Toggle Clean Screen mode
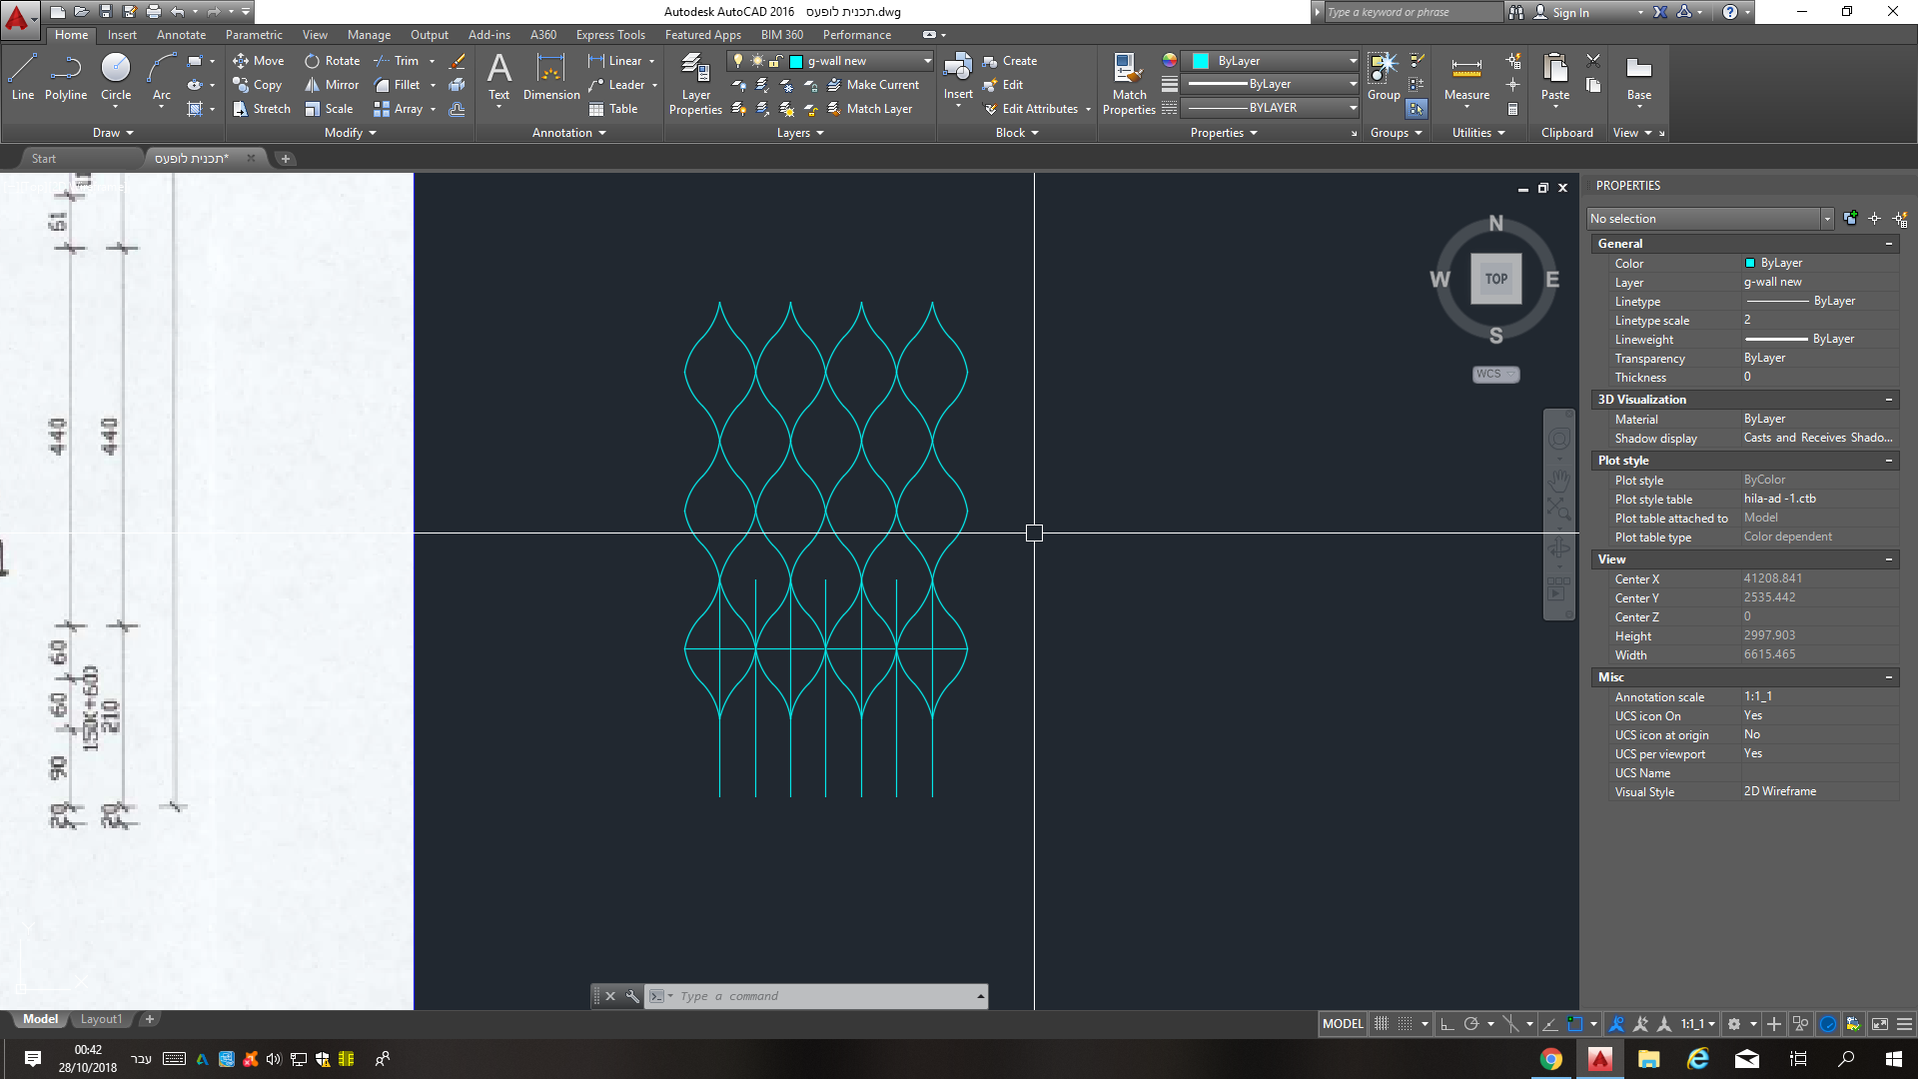1918x1079 pixels. click(1880, 1024)
